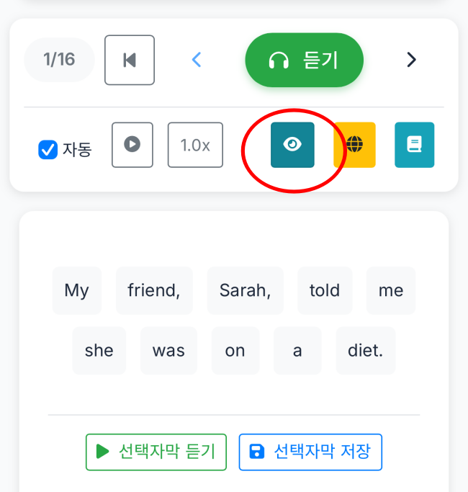Select the word "My"
468x492 pixels.
pyautogui.click(x=77, y=290)
